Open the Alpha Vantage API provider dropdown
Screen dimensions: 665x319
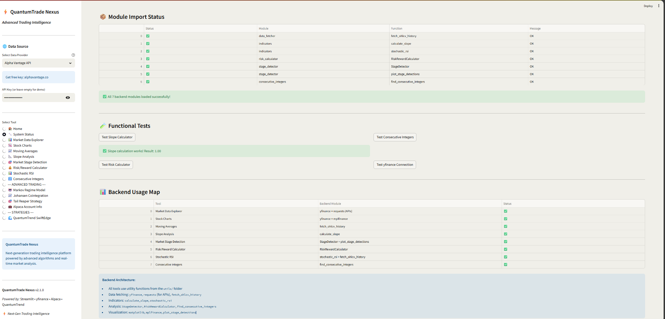click(38, 63)
